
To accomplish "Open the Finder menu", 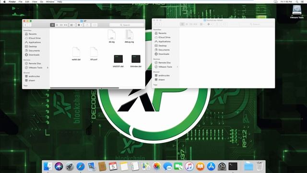I will pos(12,1).
